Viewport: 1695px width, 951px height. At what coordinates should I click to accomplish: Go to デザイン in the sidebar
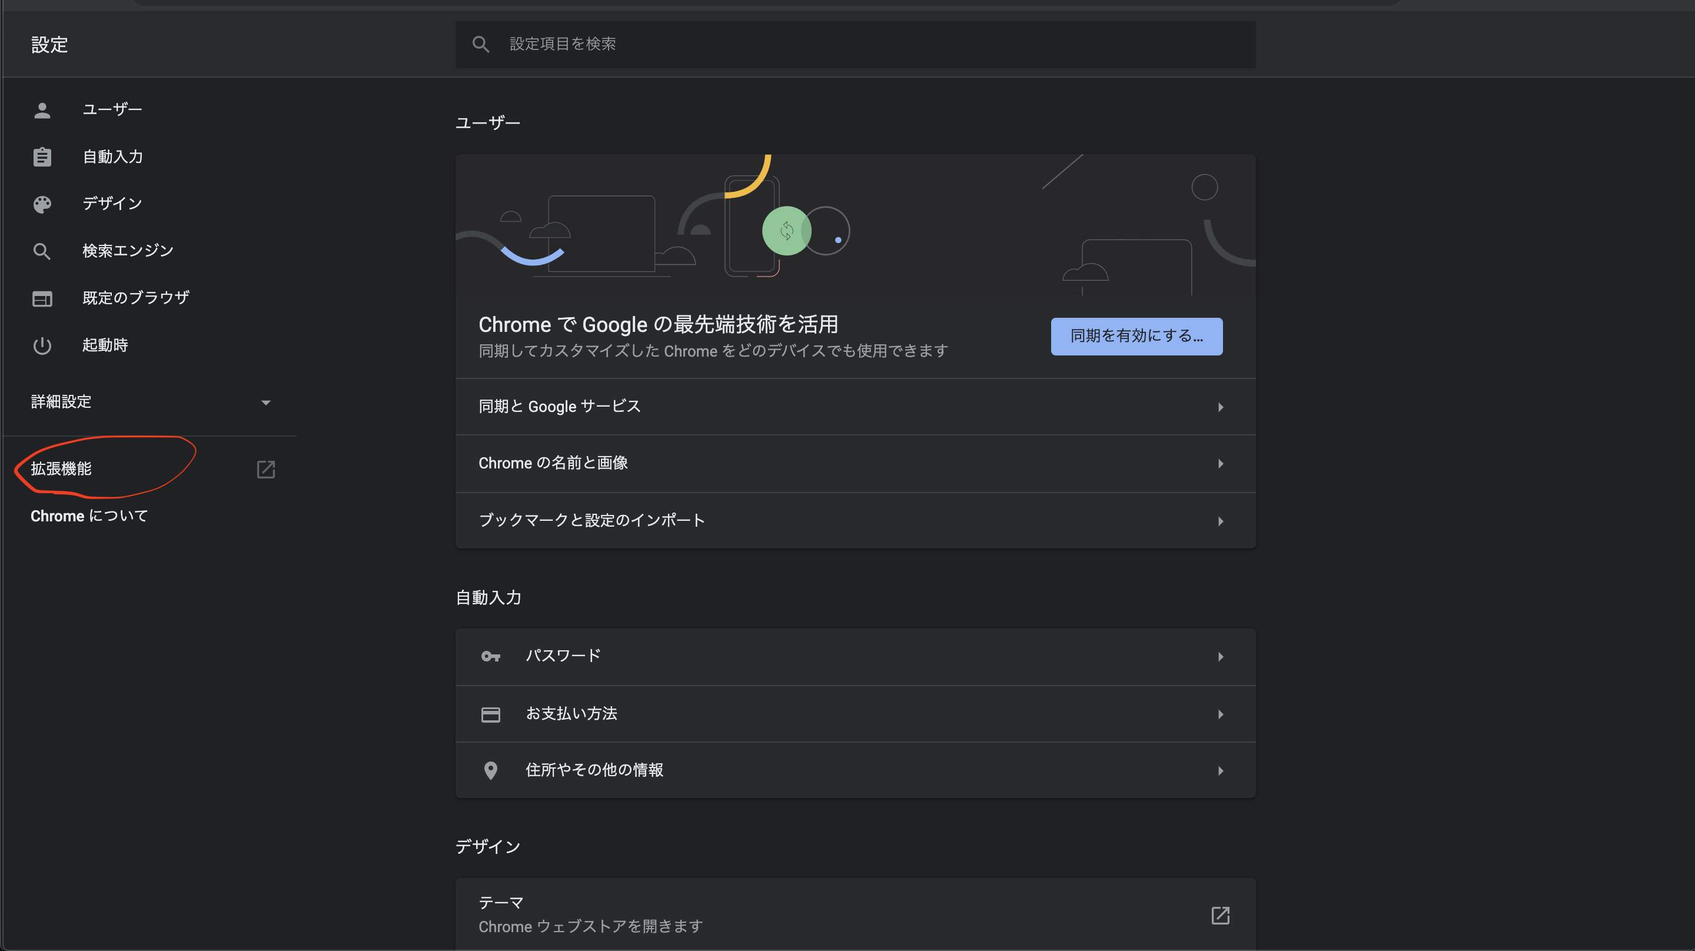112,204
